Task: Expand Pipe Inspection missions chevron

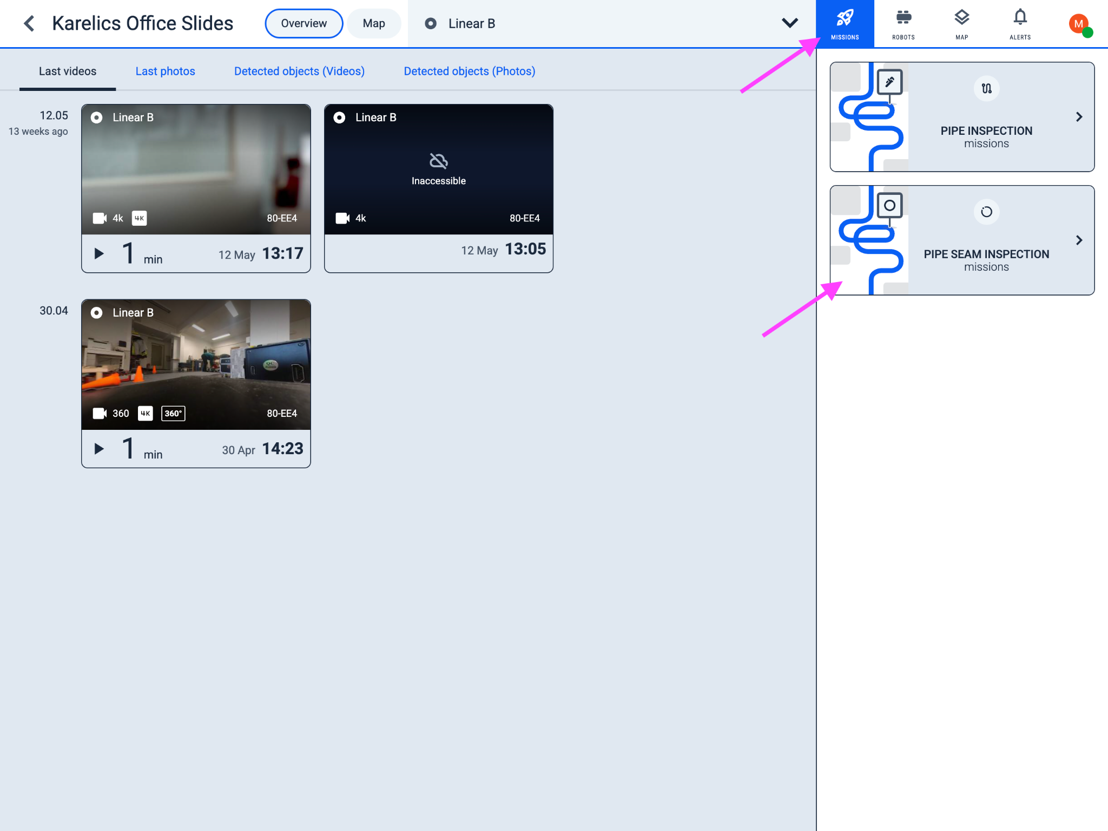Action: (1079, 117)
